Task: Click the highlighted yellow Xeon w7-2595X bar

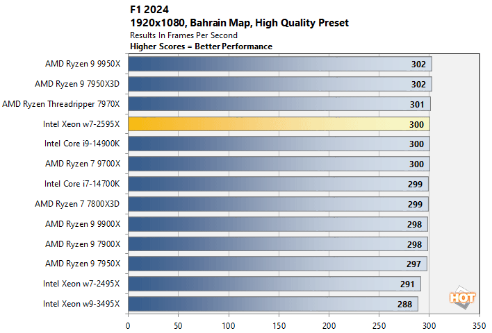Action: tap(279, 124)
